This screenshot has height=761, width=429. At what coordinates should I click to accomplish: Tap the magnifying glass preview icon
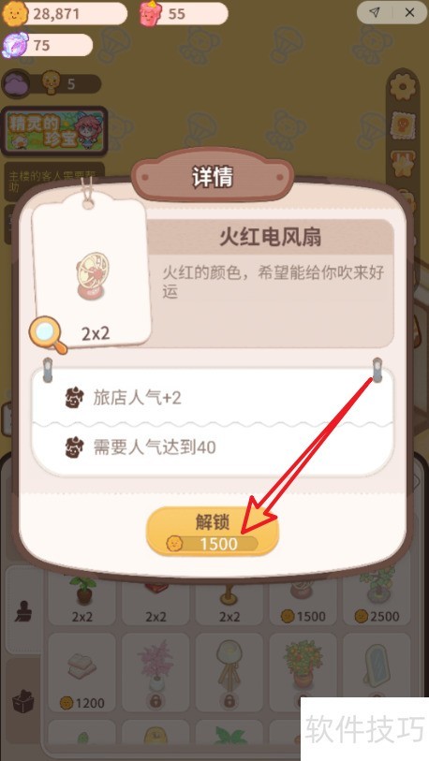(x=48, y=335)
